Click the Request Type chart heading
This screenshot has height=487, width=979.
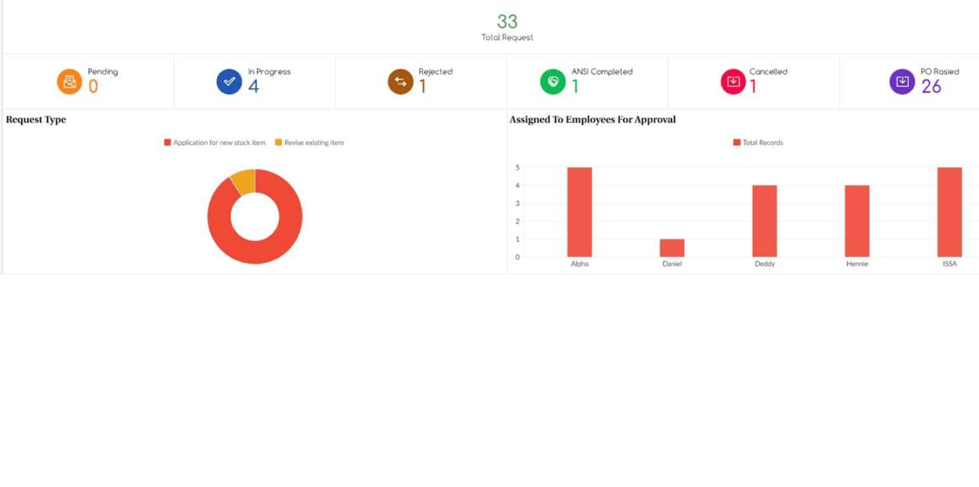[36, 120]
